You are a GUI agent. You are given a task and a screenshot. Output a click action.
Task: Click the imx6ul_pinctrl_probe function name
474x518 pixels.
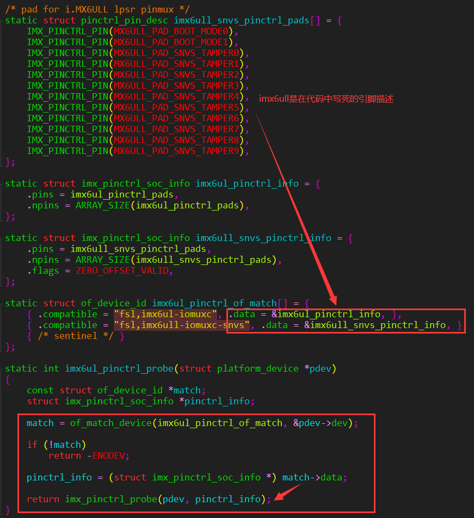pyautogui.click(x=119, y=369)
